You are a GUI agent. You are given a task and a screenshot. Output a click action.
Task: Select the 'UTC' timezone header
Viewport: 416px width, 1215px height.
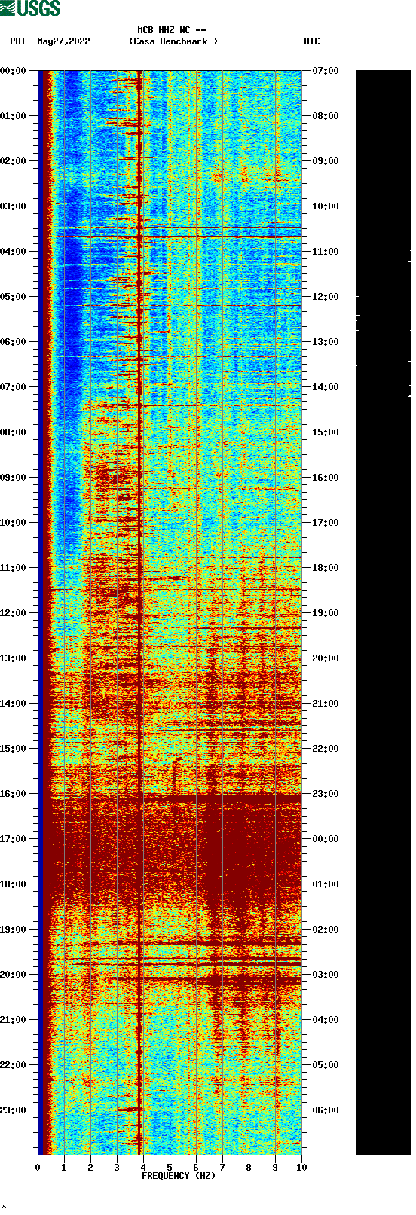(312, 41)
